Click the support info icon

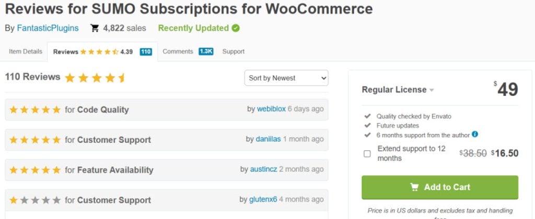pyautogui.click(x=475, y=134)
